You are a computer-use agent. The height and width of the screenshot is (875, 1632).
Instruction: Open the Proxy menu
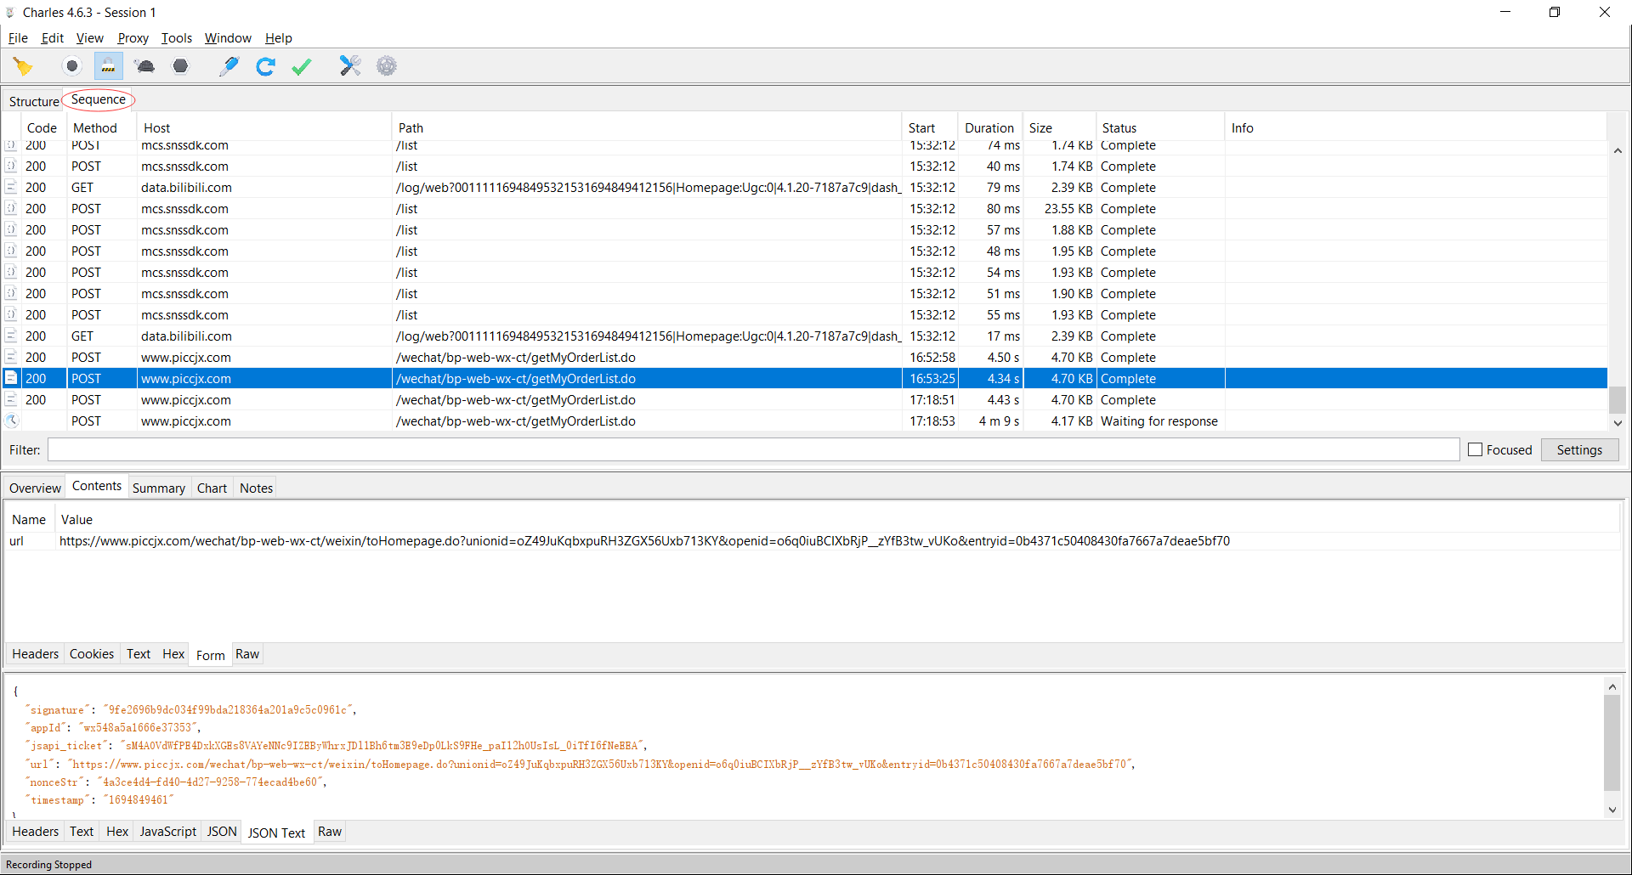(133, 38)
